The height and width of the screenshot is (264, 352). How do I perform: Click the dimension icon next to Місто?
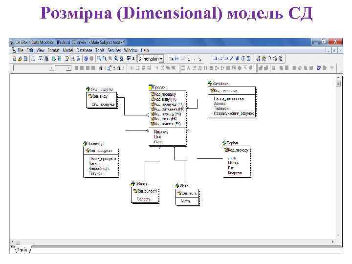(177, 186)
